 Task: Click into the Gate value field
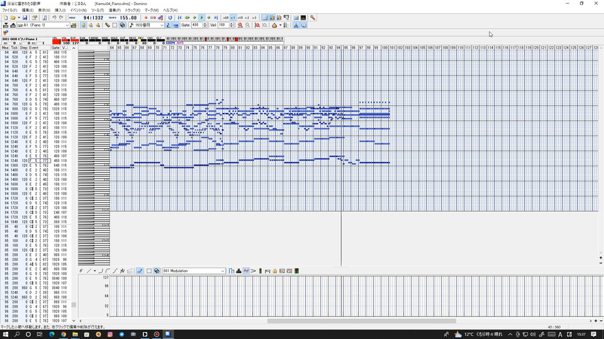click(x=197, y=25)
